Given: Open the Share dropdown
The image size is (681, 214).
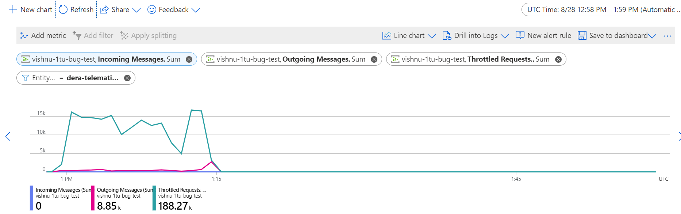Looking at the screenshot, I should pyautogui.click(x=120, y=9).
